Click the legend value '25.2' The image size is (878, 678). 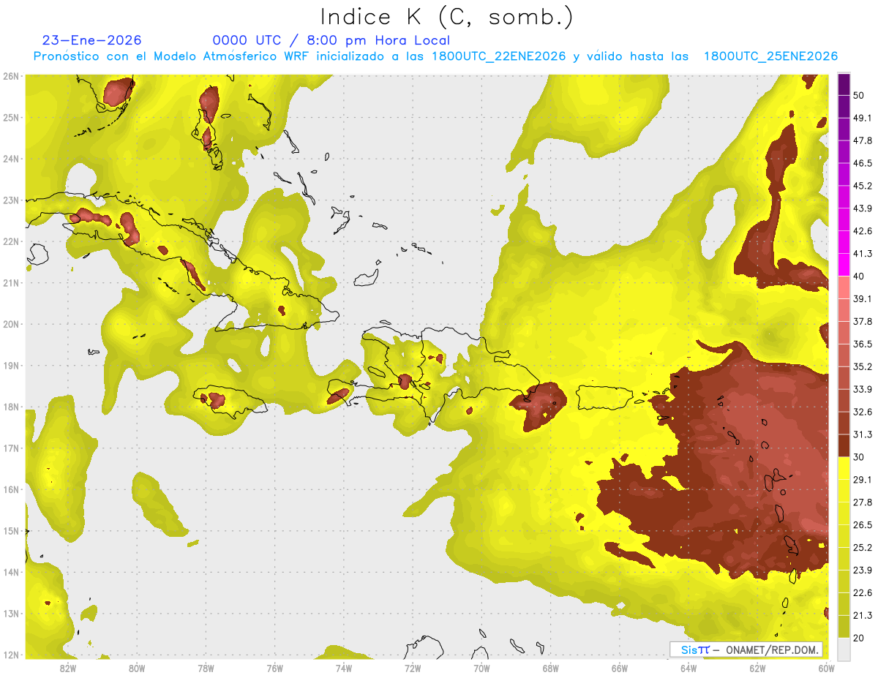point(862,548)
